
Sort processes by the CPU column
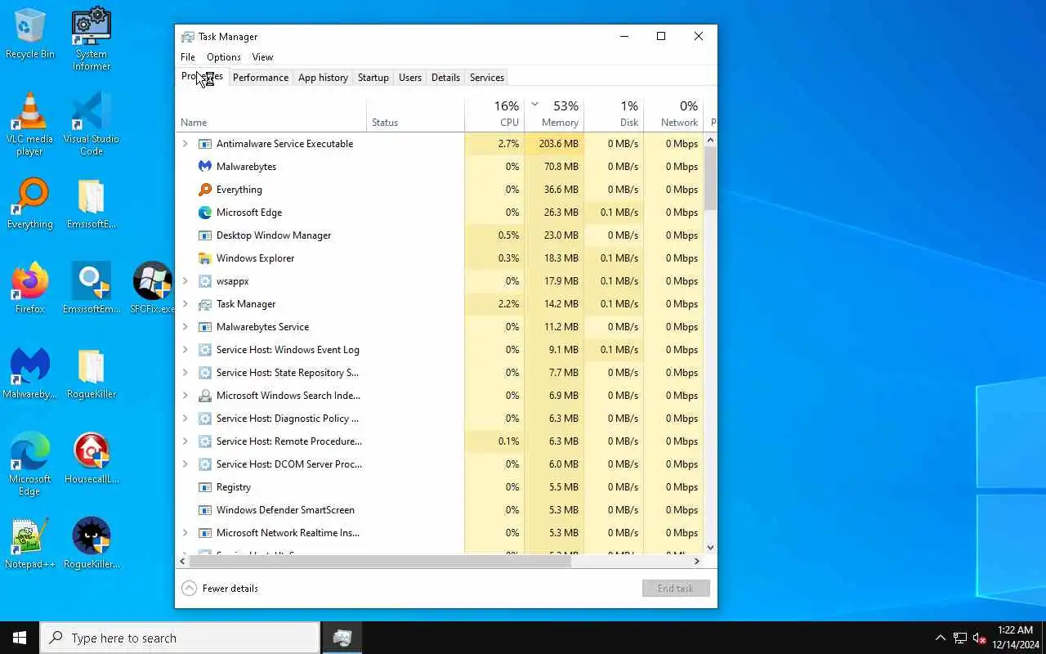click(494, 114)
